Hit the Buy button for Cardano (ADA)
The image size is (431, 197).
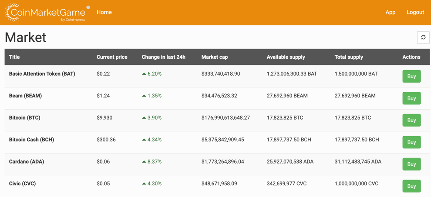click(411, 164)
